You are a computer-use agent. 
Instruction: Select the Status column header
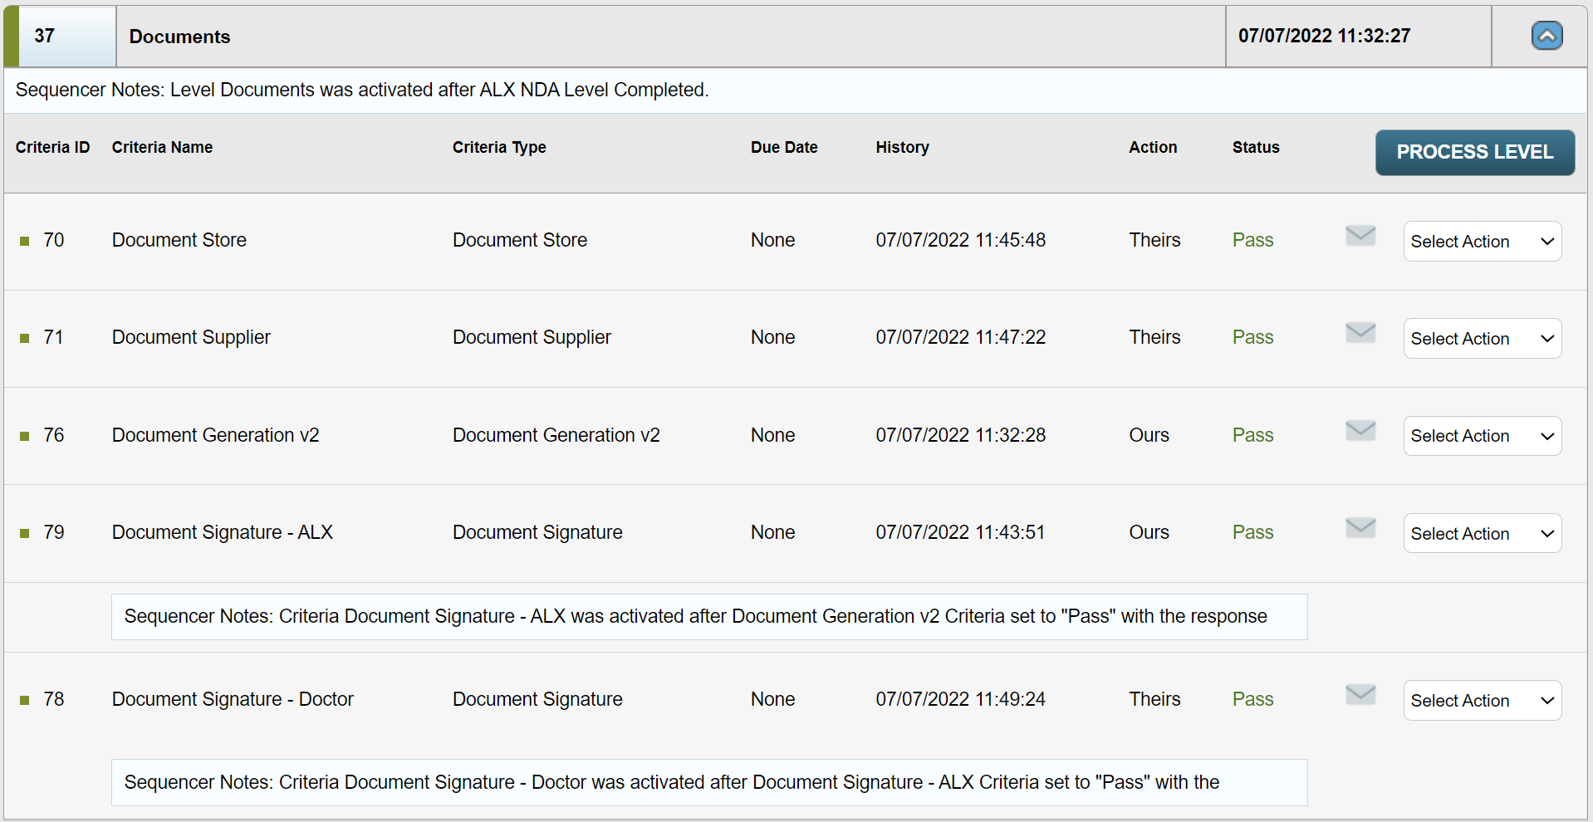1256,147
